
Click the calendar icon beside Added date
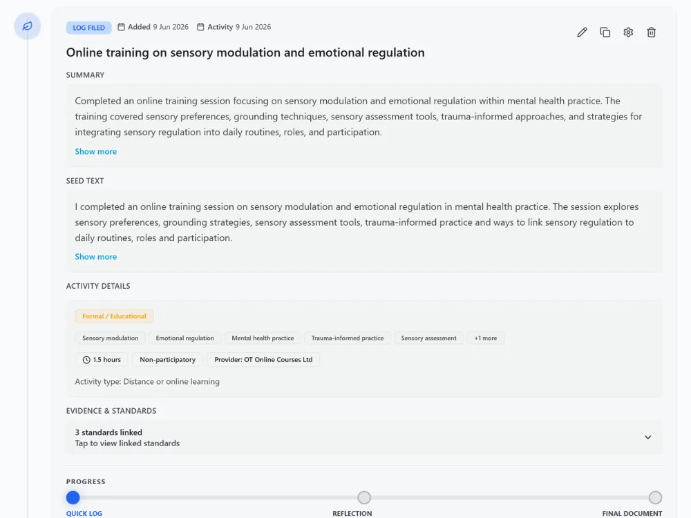coord(121,27)
